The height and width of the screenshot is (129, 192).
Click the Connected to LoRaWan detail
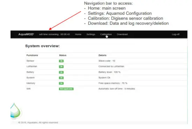[x=111, y=66]
